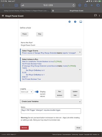Screen dimensions: 102x137
Task: Open Support footer link
Action: click(x=81, y=135)
